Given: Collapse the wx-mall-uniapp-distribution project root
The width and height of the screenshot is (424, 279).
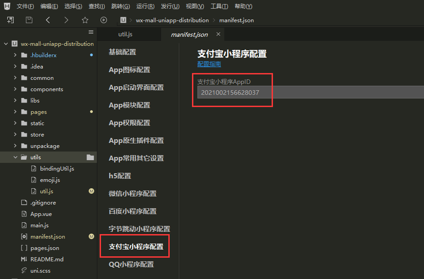Looking at the screenshot, I should point(6,44).
